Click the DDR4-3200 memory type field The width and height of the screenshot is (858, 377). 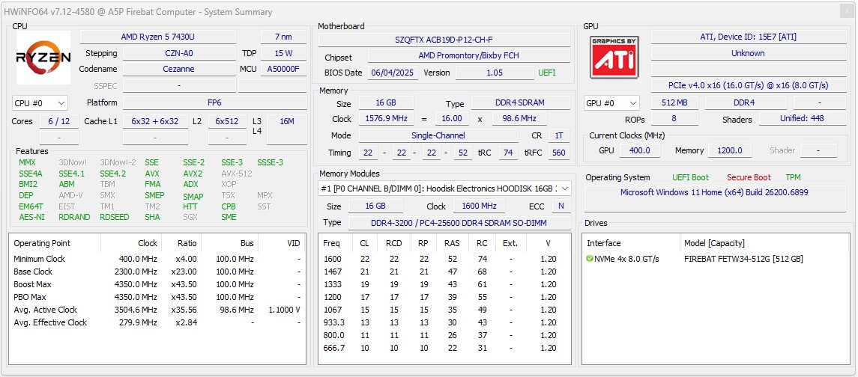click(459, 223)
